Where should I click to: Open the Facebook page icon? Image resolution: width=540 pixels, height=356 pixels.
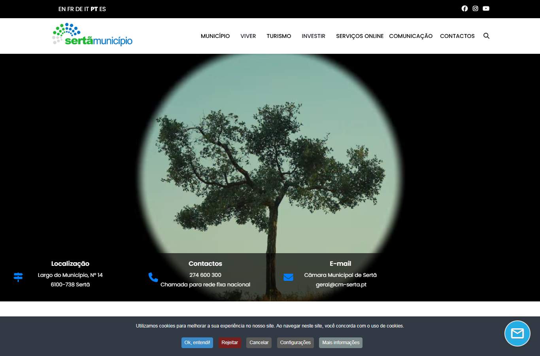click(x=464, y=8)
